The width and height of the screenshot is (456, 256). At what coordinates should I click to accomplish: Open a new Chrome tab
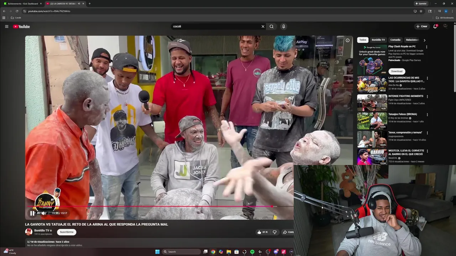pyautogui.click(x=89, y=4)
